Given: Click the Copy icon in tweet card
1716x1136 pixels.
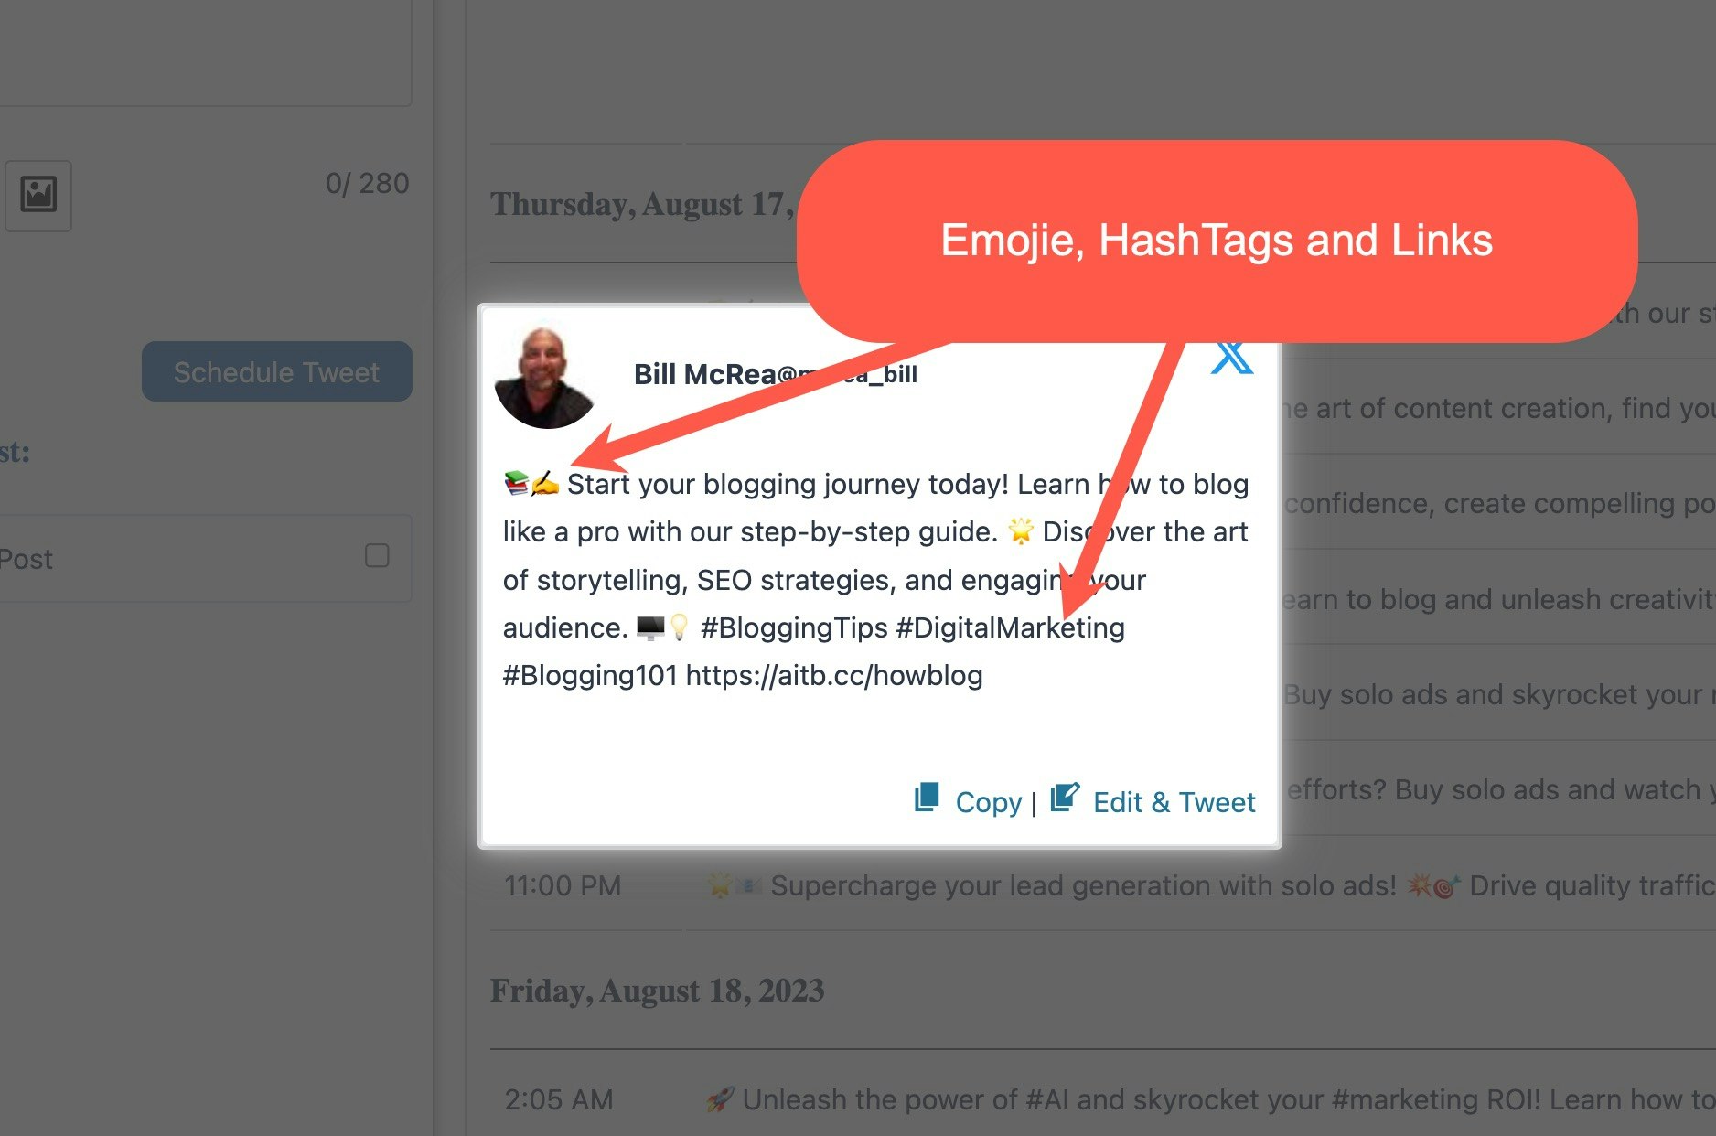Looking at the screenshot, I should coord(927,798).
